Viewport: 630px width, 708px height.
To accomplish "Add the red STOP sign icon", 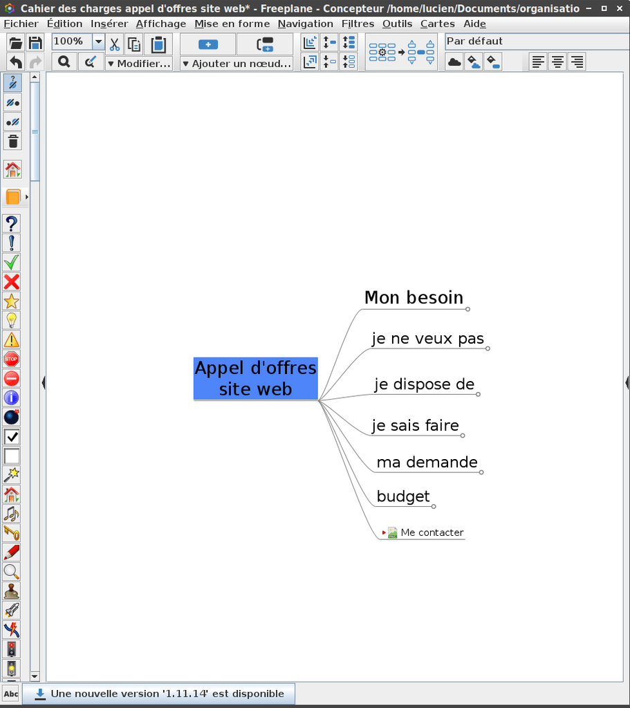I will [x=12, y=360].
